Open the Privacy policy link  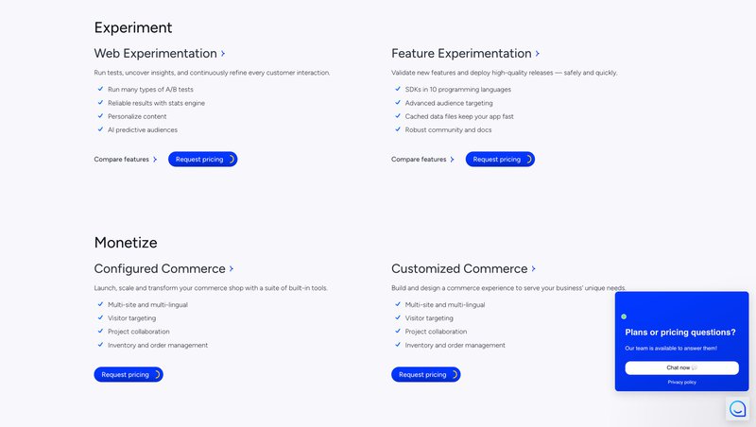point(681,382)
